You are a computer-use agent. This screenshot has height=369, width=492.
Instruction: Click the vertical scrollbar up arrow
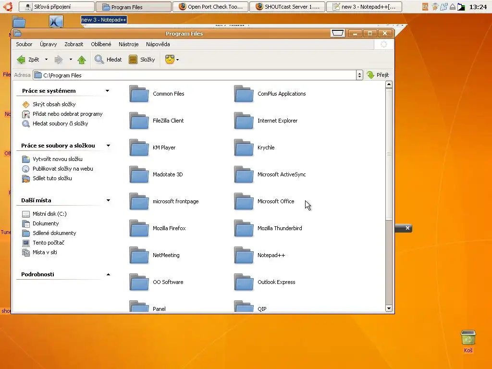pyautogui.click(x=389, y=84)
